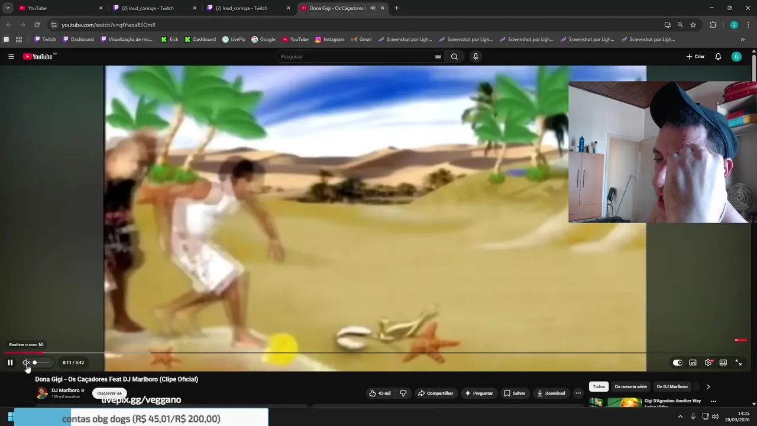
Task: Open more actions ellipsis beside Download
Action: [578, 393]
